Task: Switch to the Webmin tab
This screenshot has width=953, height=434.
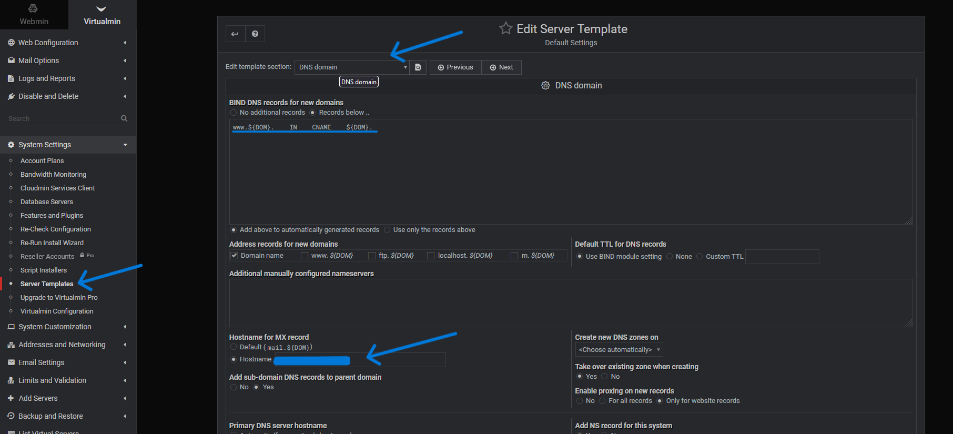Action: (x=34, y=15)
